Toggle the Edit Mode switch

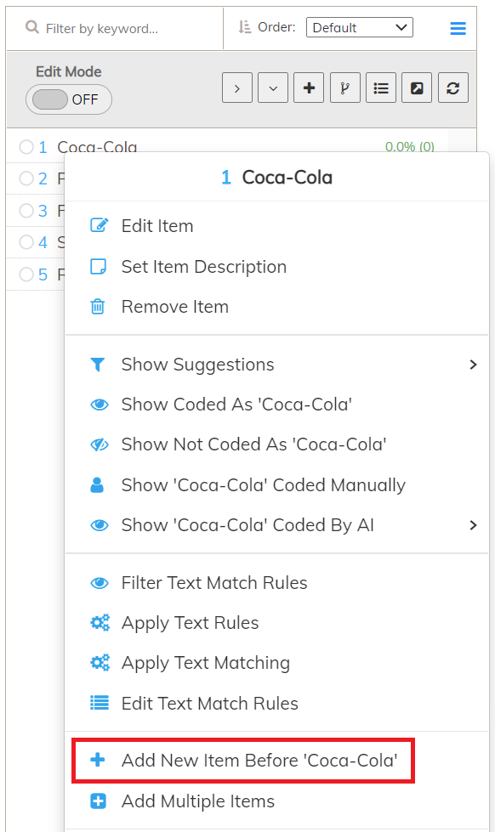coord(69,99)
